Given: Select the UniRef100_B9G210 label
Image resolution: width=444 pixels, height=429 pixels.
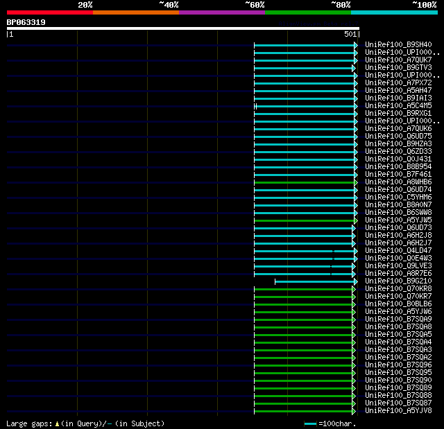Looking at the screenshot, I should (398, 281).
